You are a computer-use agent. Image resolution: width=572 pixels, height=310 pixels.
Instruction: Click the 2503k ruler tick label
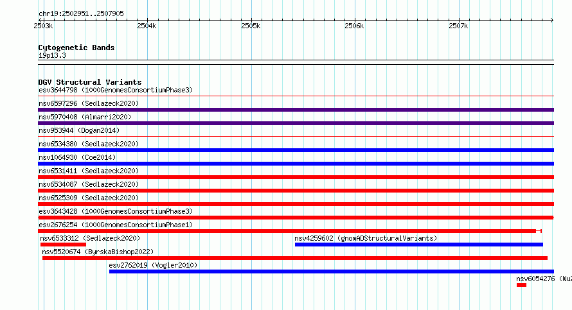(x=43, y=26)
